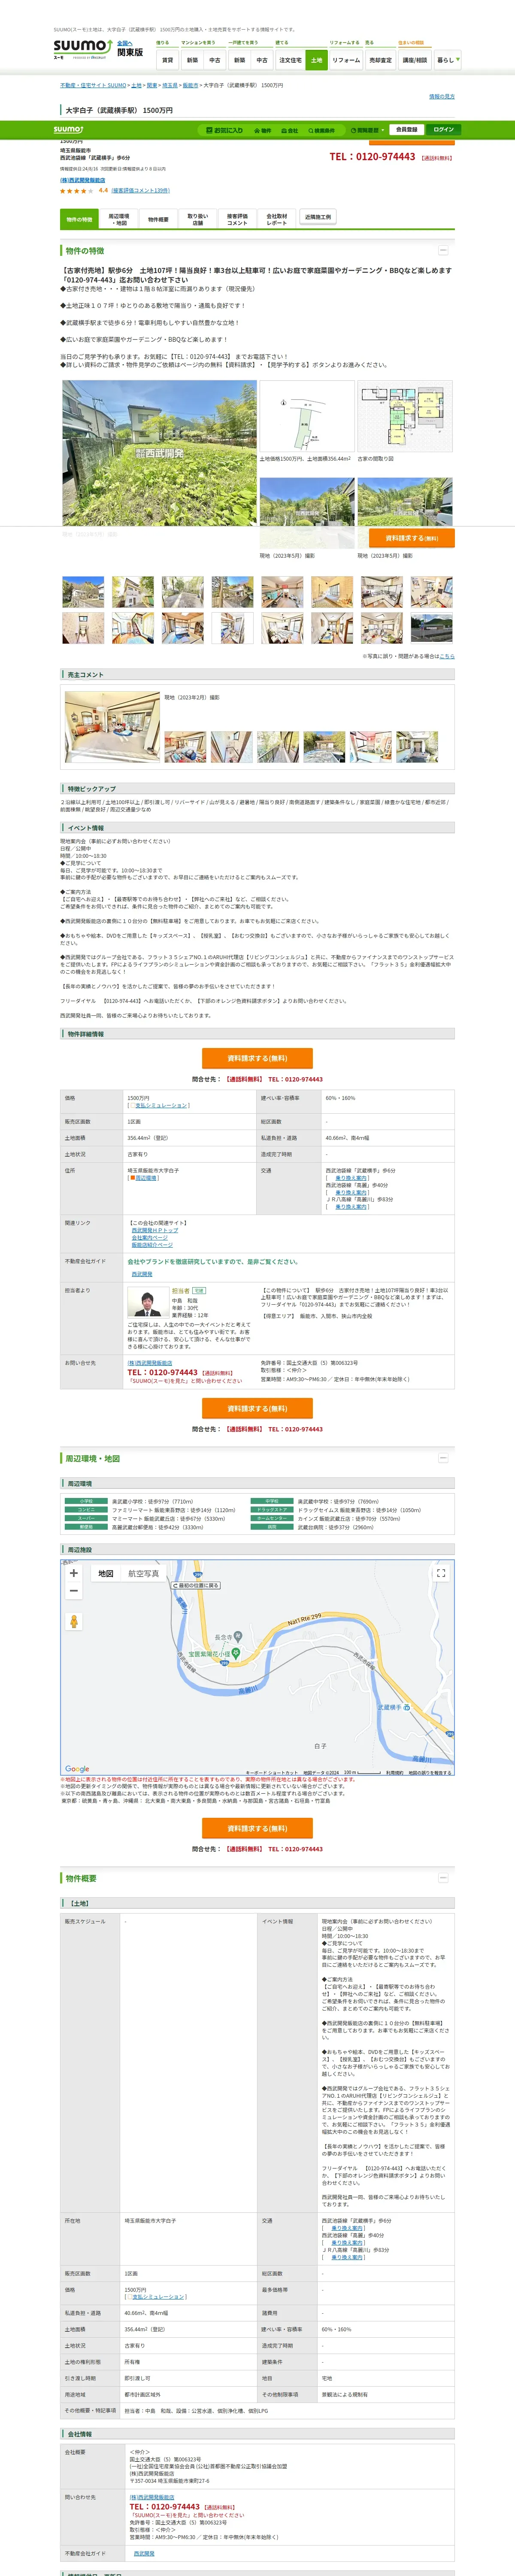Click the star rating icons
The height and width of the screenshot is (2576, 515).
click(x=77, y=190)
